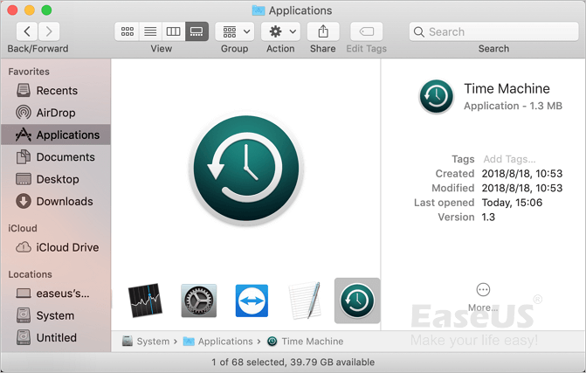Image resolution: width=586 pixels, height=373 pixels.
Task: Open Recents in the sidebar
Action: [x=57, y=91]
